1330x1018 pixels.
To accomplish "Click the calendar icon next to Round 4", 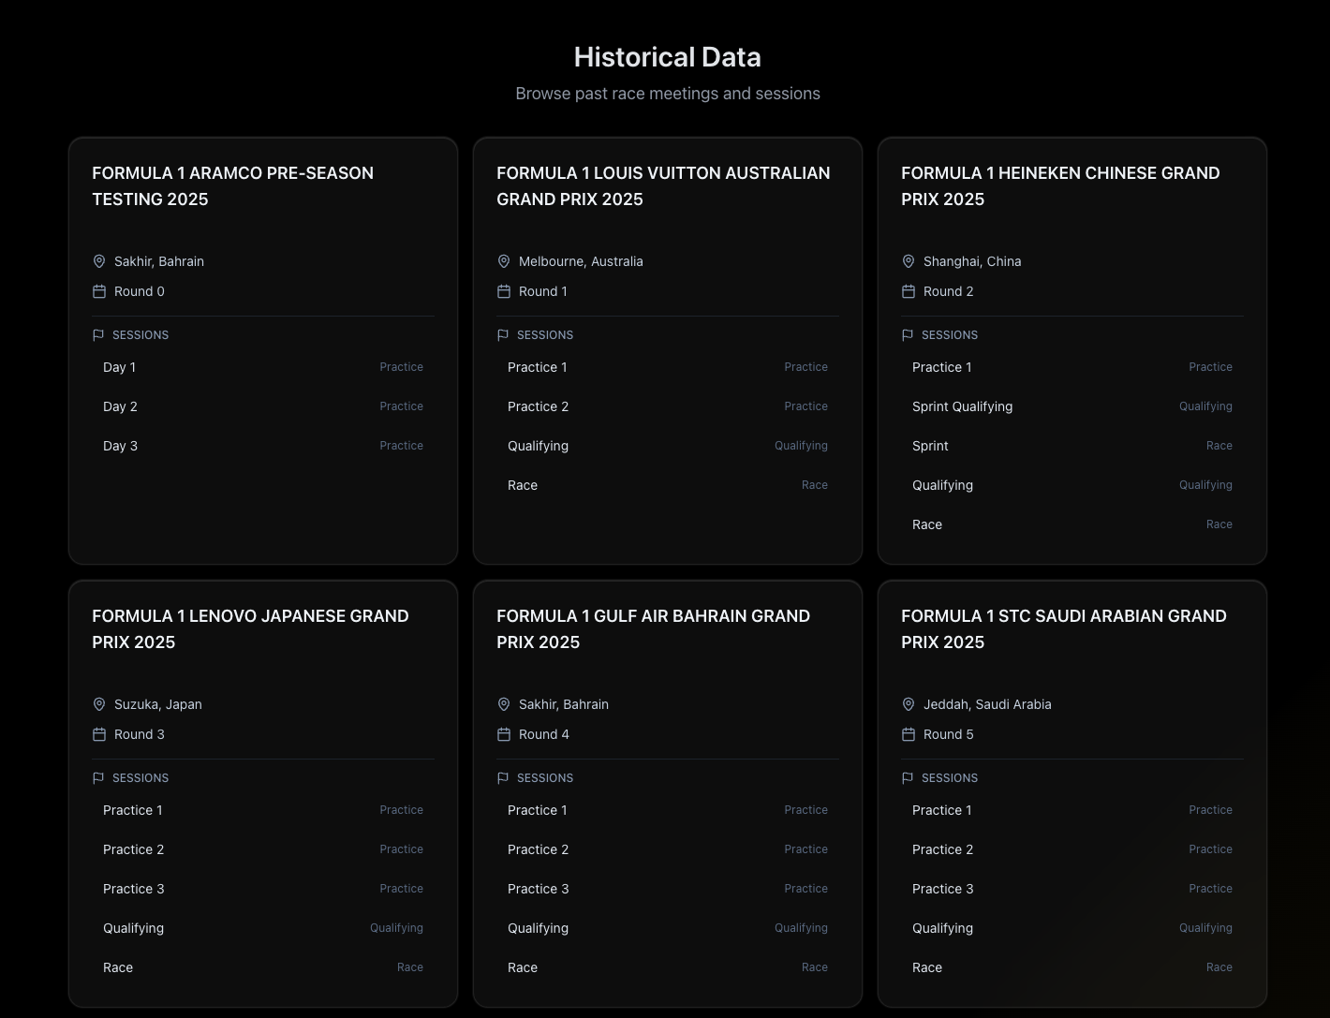I will pos(504,734).
